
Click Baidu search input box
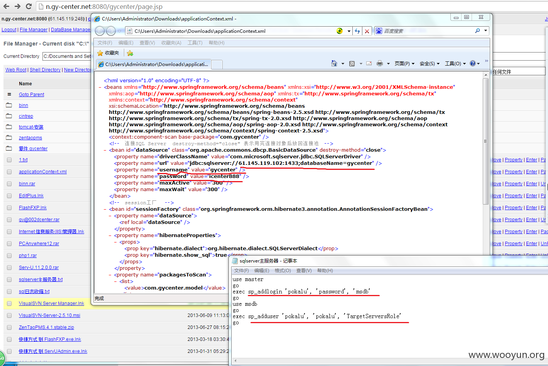[428, 31]
